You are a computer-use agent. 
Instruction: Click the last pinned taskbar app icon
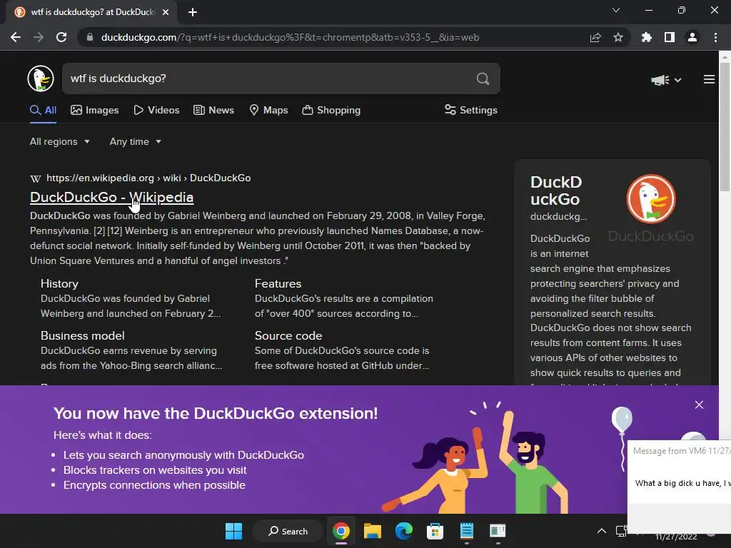tap(498, 531)
